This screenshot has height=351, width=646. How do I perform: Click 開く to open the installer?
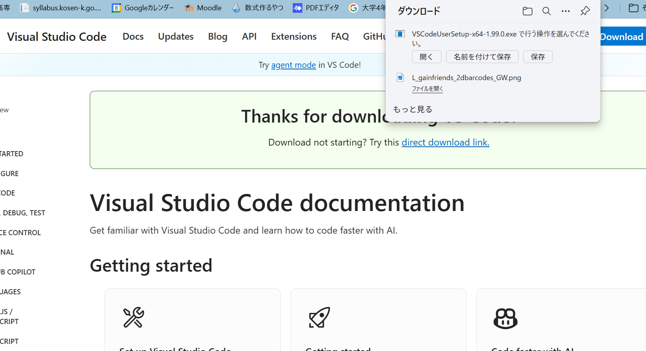(x=426, y=57)
